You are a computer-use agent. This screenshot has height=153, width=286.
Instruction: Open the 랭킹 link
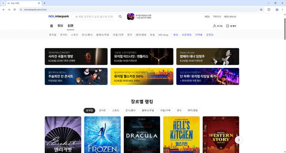[176, 35]
